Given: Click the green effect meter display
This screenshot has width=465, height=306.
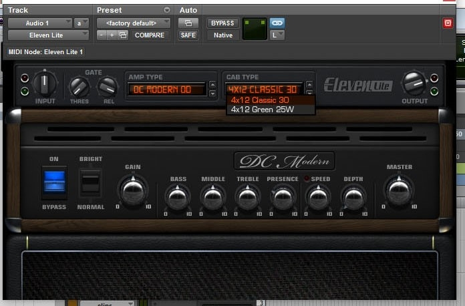Looking at the screenshot, I should (x=253, y=29).
